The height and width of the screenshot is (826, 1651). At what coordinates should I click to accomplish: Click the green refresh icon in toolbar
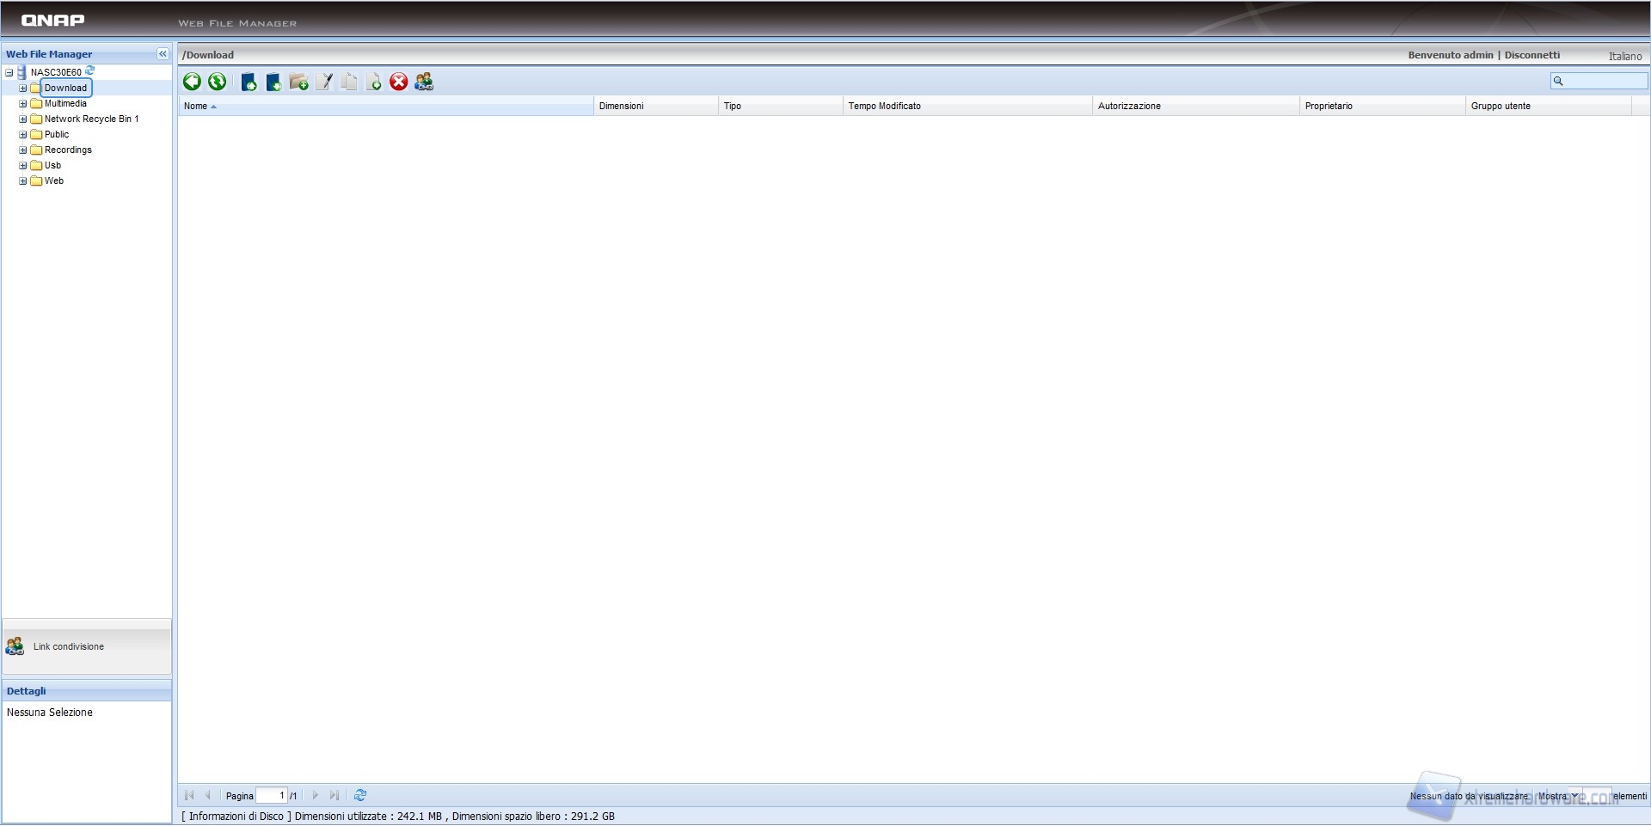click(218, 82)
